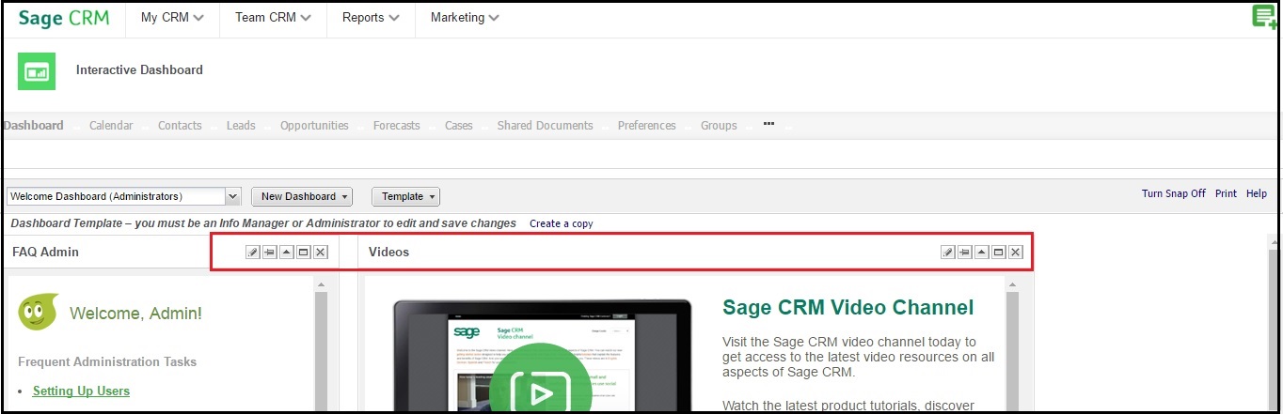
Task: Open the Reports menu
Action: point(371,18)
